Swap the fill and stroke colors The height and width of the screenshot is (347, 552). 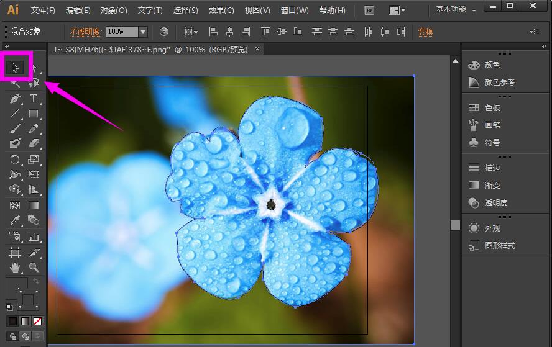35,282
